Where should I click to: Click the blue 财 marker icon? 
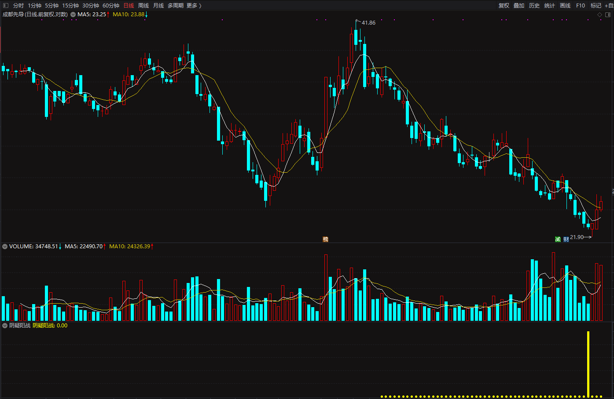(566, 239)
